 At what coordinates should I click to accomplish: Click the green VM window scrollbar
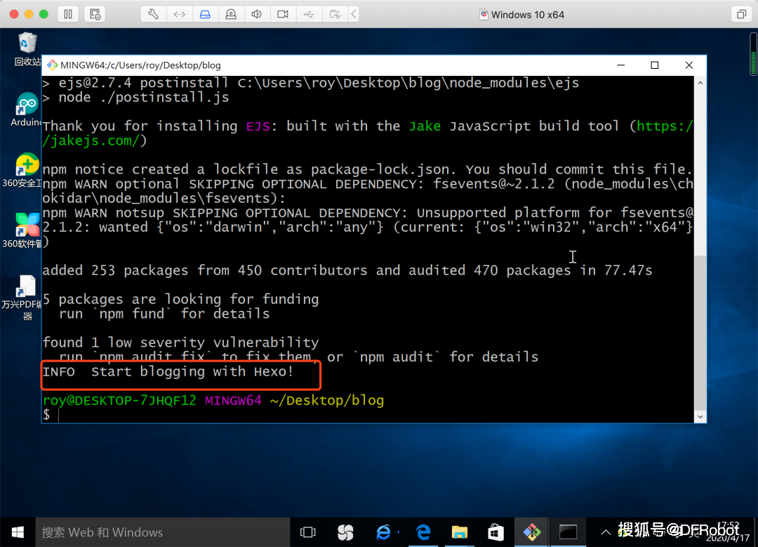753,54
